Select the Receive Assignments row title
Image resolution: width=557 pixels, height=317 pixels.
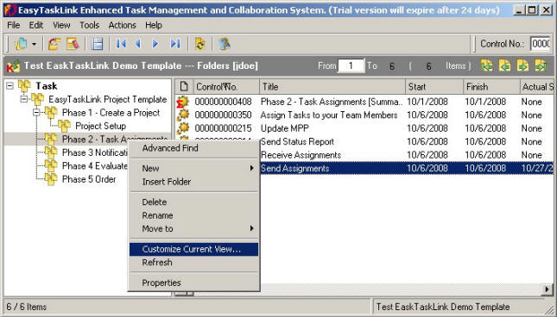301,155
